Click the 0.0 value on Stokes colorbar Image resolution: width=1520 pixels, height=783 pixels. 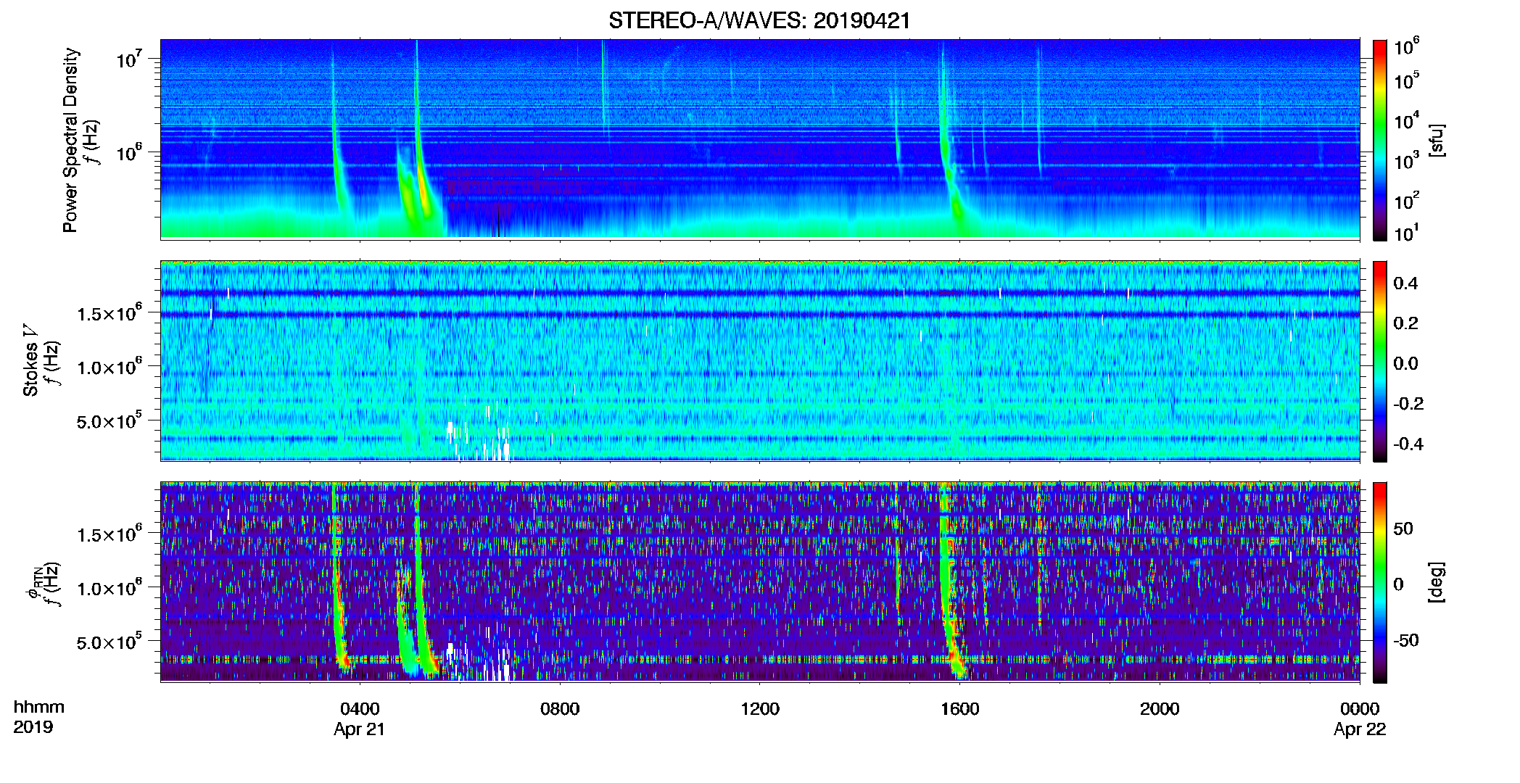(1405, 363)
